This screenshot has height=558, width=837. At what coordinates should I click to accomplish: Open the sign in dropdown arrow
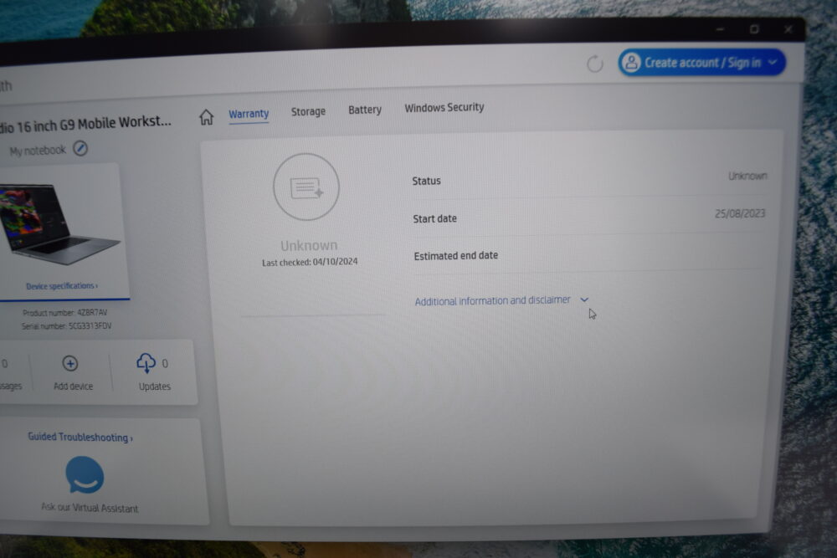coord(773,63)
